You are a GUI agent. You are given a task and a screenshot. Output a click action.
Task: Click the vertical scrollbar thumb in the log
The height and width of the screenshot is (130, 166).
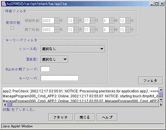(161, 94)
